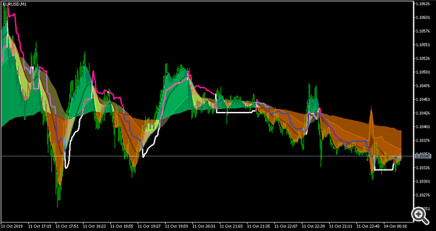Select the 11 Oct 17:51 time label
The width and height of the screenshot is (436, 231).
tap(67, 226)
